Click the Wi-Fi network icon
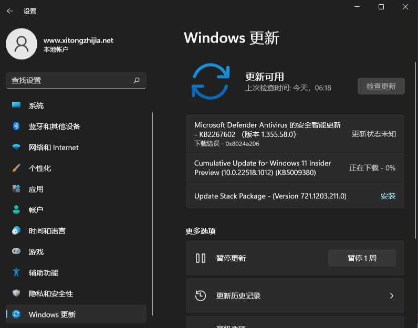The height and width of the screenshot is (328, 418). [x=16, y=147]
